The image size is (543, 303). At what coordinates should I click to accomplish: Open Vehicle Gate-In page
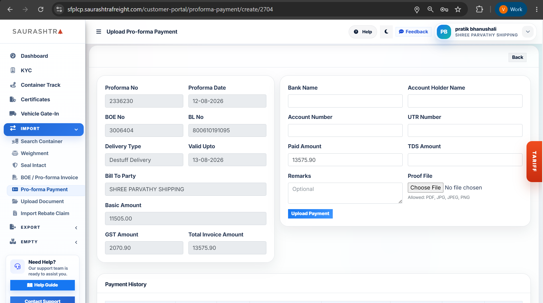pos(40,114)
